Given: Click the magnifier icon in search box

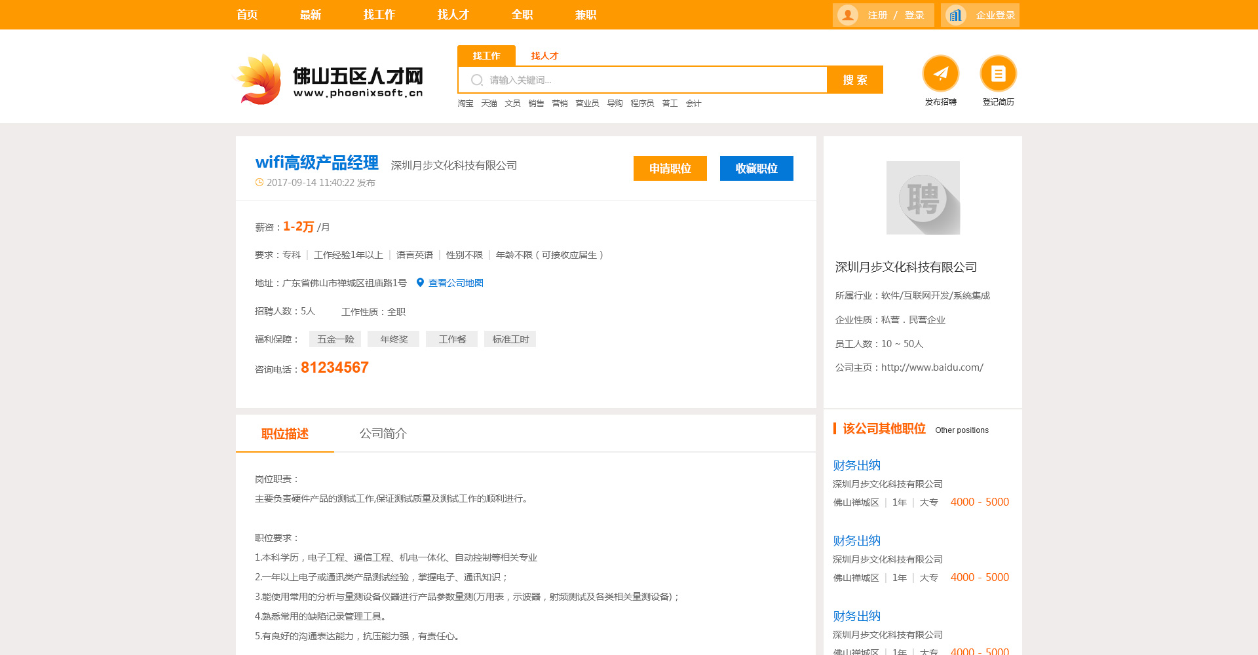Looking at the screenshot, I should click(x=477, y=80).
